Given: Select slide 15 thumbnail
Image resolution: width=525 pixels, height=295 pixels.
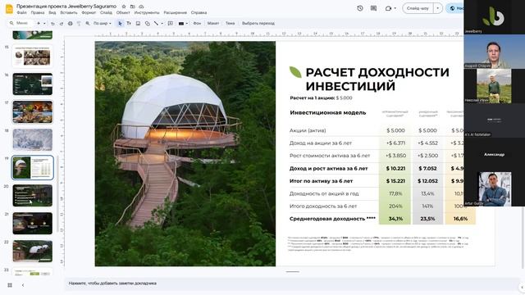Looking at the screenshot, I should point(33,57).
